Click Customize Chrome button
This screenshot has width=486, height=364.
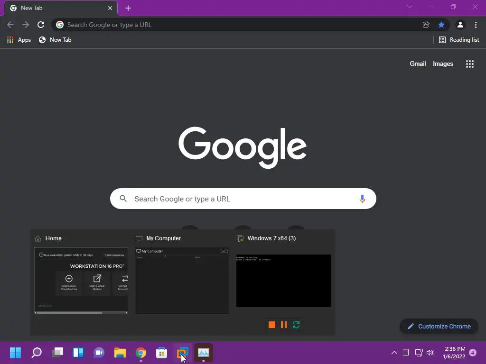[x=439, y=326]
